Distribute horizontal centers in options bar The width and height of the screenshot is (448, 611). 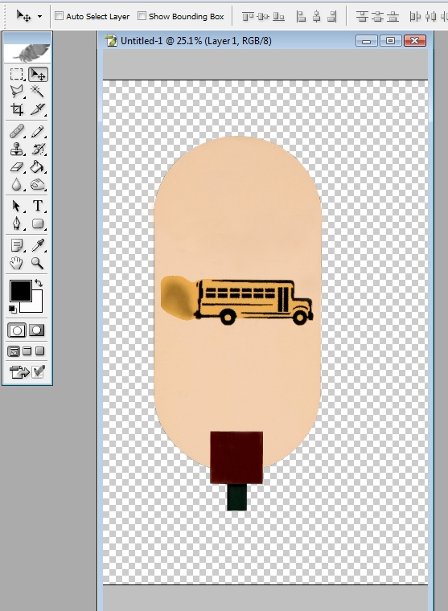pos(430,16)
